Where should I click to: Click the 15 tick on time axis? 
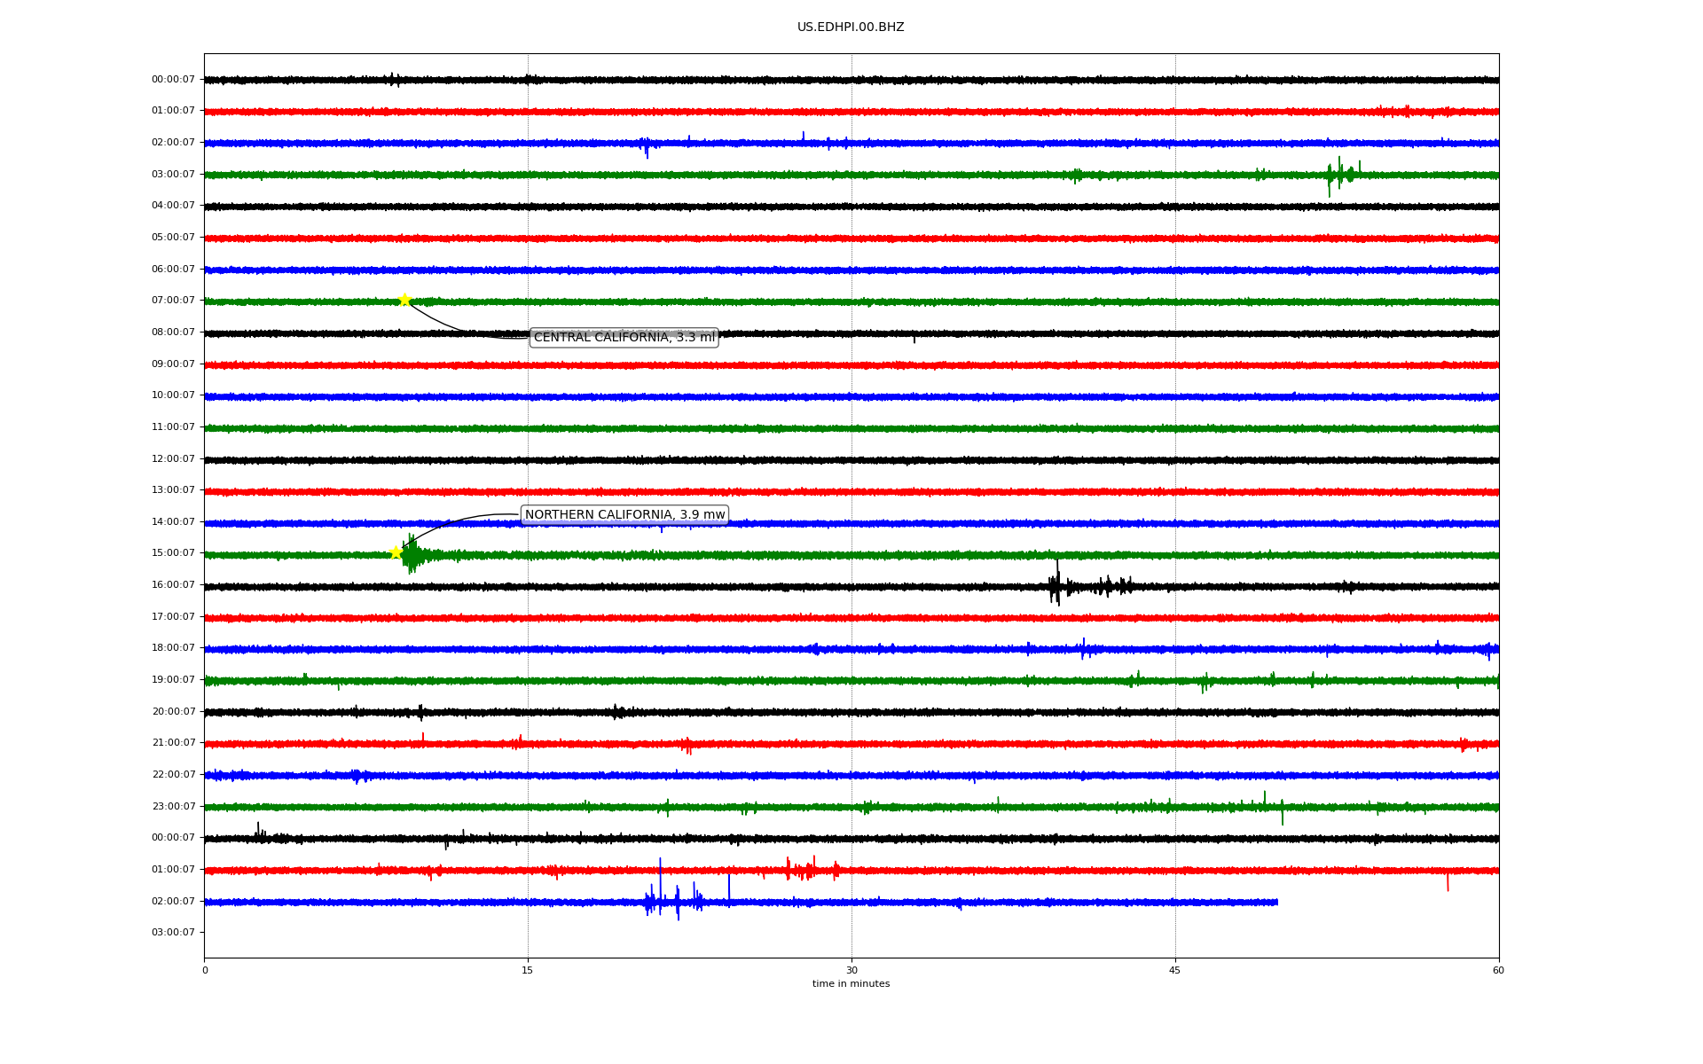(528, 971)
